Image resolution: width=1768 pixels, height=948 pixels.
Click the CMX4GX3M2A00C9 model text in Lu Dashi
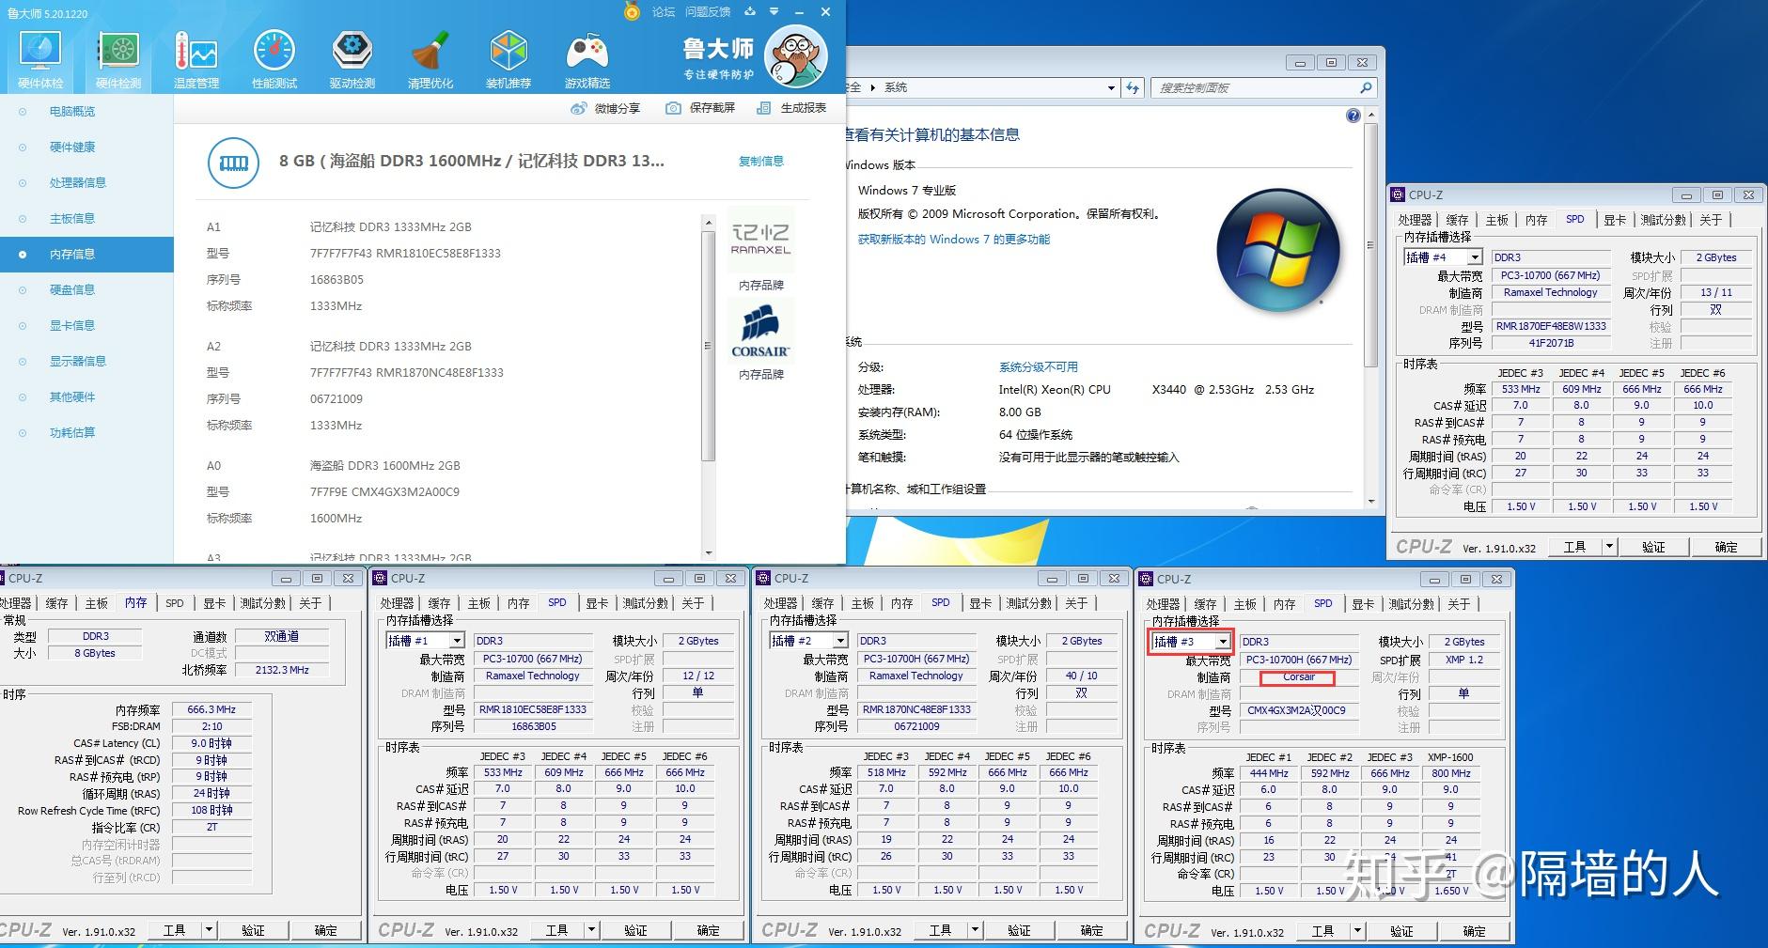[x=405, y=491]
